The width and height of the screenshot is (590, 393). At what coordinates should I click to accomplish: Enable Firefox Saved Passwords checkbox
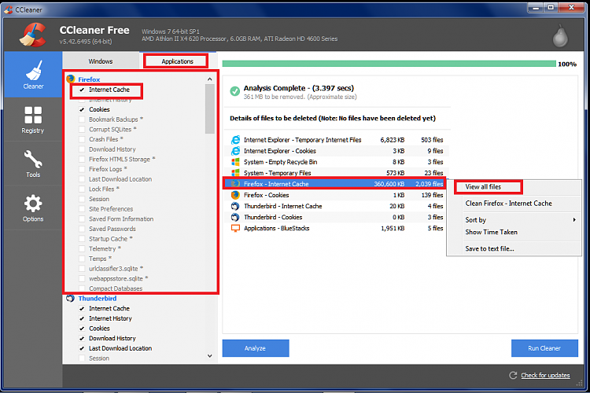pos(82,229)
